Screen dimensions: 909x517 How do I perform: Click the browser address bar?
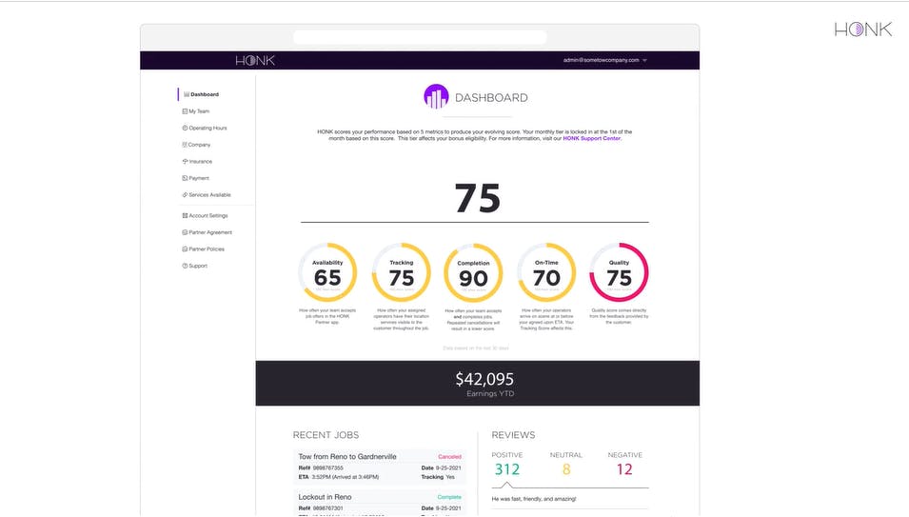(420, 37)
